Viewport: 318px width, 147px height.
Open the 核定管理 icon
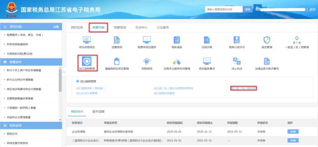click(267, 40)
